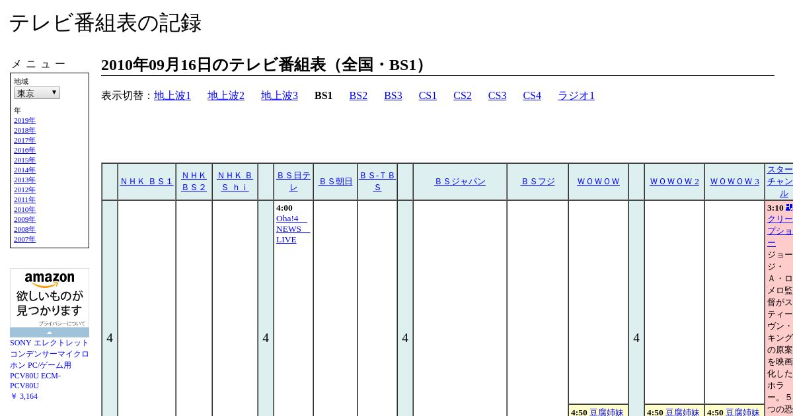Open the 2014年 archive link
This screenshot has height=416, width=793.
coord(24,170)
